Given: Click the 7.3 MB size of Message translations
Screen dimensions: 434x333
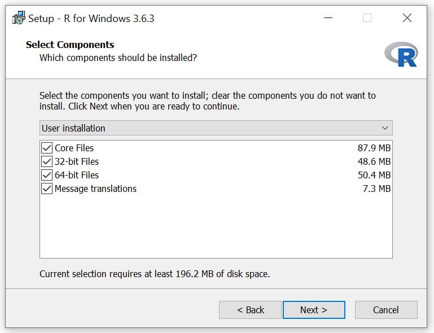Looking at the screenshot, I should (376, 189).
